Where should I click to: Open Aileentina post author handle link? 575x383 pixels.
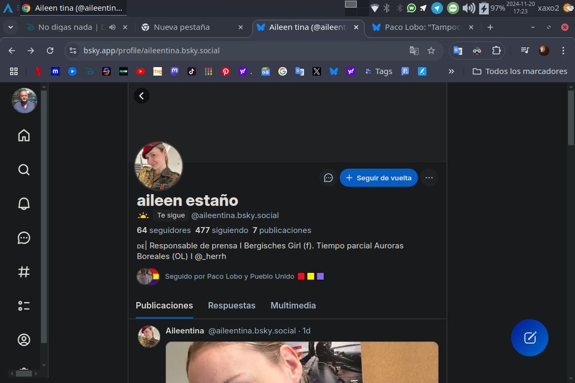252,331
